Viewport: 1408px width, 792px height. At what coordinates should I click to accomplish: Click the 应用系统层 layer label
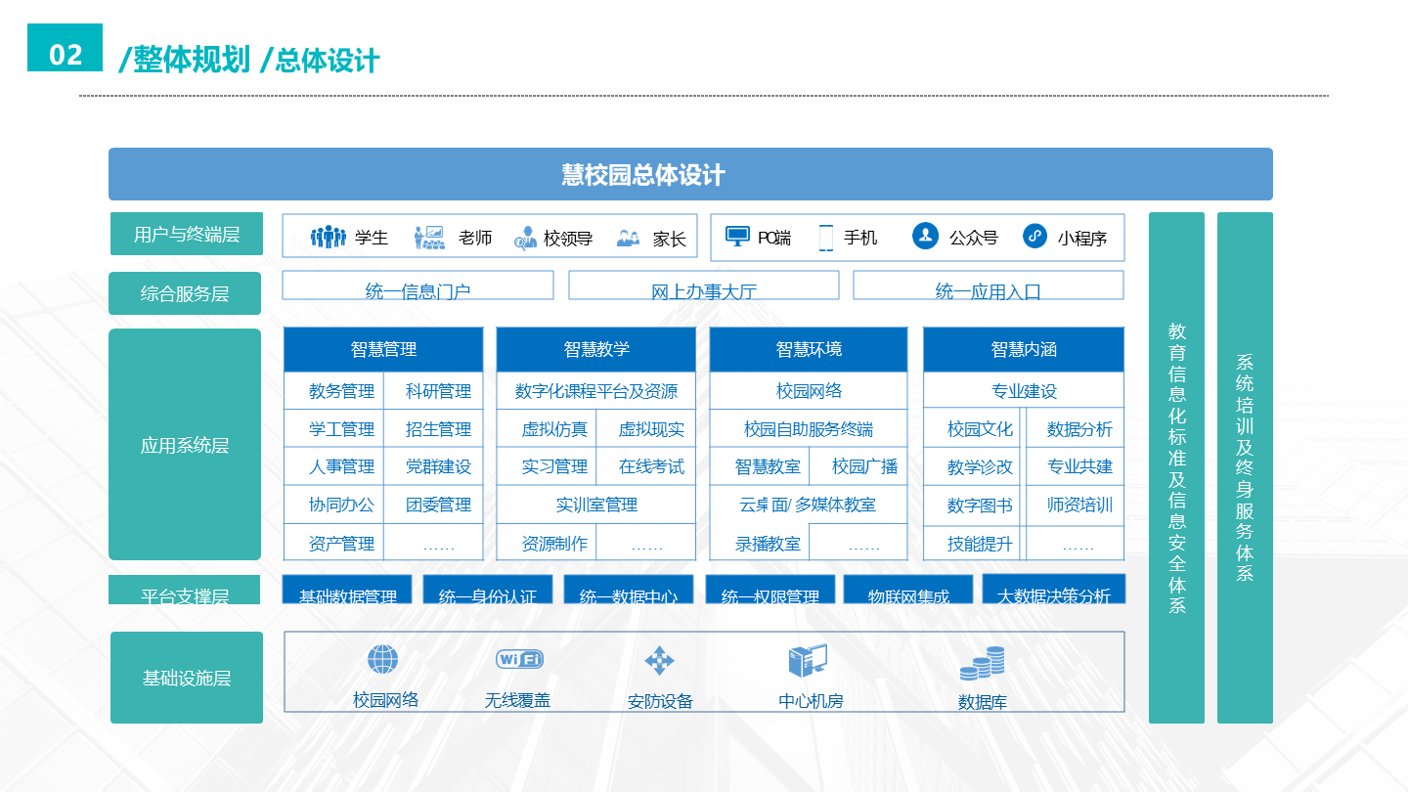point(185,445)
